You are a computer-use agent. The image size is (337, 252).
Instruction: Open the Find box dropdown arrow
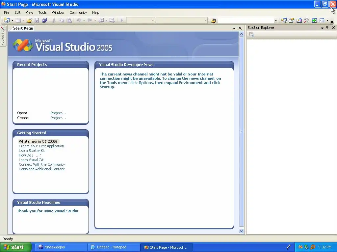click(276, 20)
